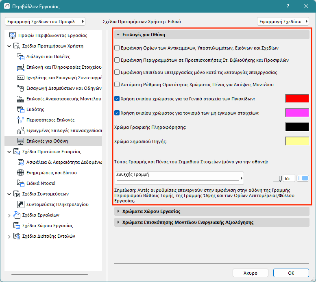
Task: Click the Άκυρο cancel button
Action: [250, 273]
